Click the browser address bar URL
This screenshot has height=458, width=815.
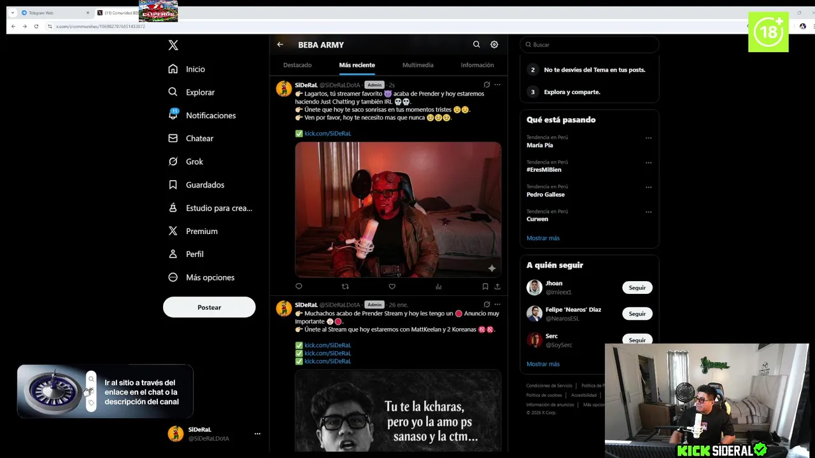pyautogui.click(x=101, y=26)
